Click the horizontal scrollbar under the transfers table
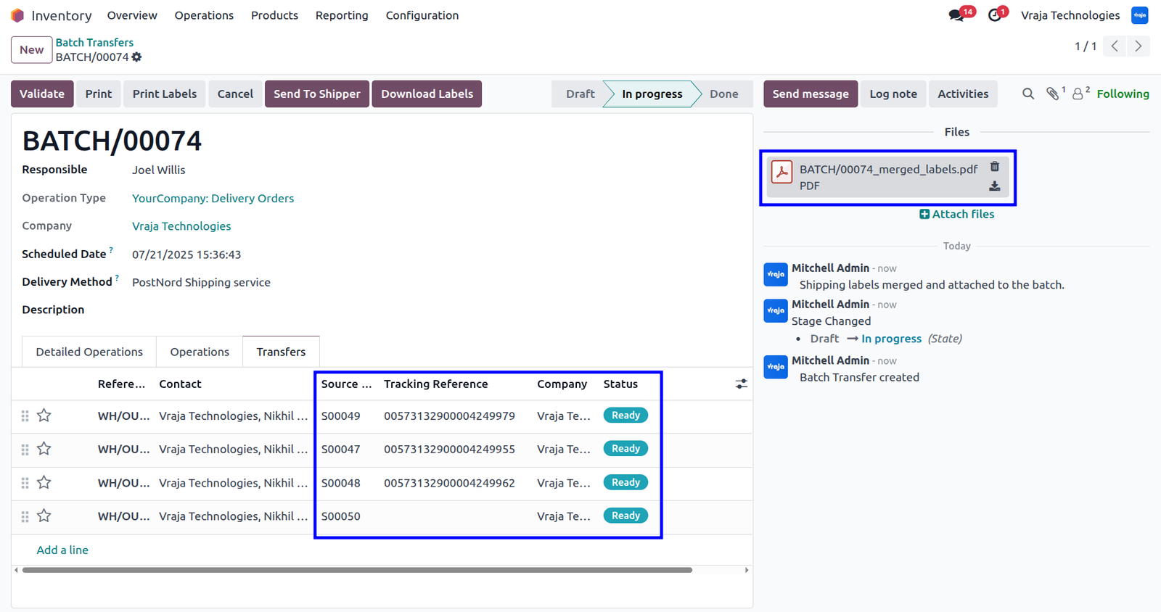Screen dimensions: 1161x612 coord(357,570)
